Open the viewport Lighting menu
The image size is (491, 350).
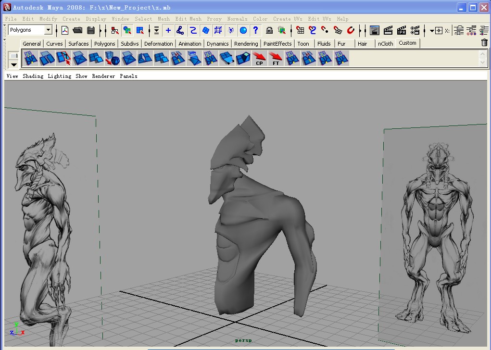(x=60, y=76)
